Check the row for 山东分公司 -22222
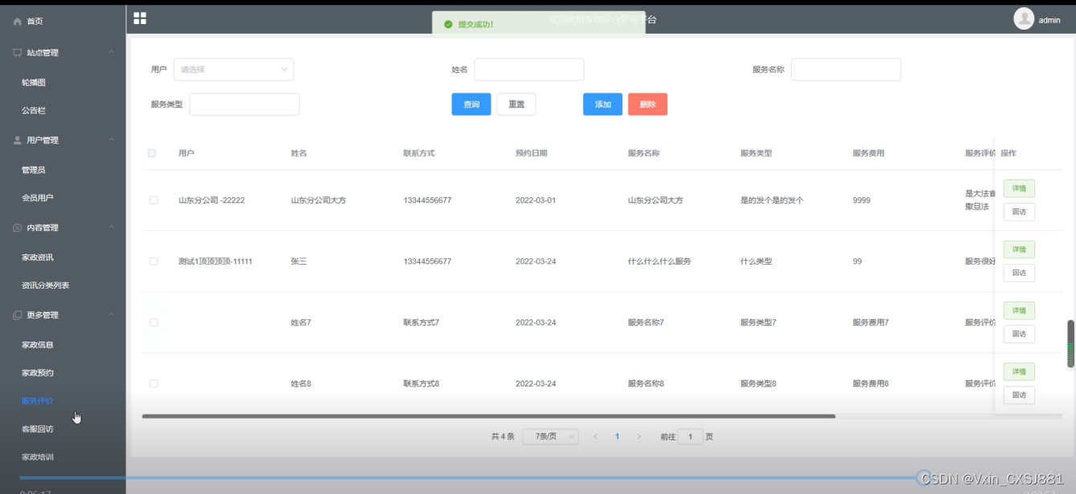Screen dimensions: 1076x494 pyautogui.click(x=153, y=200)
